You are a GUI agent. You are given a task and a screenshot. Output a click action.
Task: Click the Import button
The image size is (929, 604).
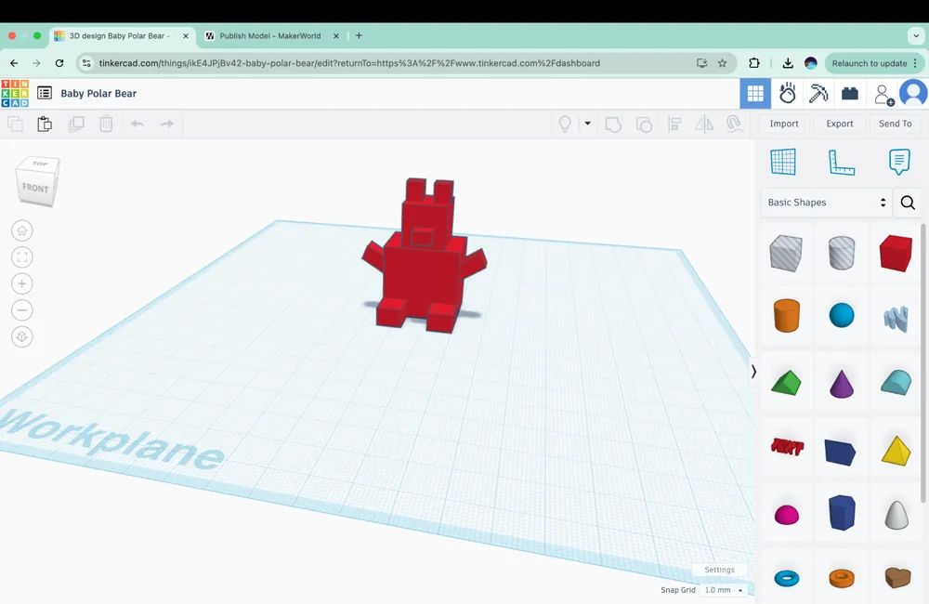pos(784,124)
